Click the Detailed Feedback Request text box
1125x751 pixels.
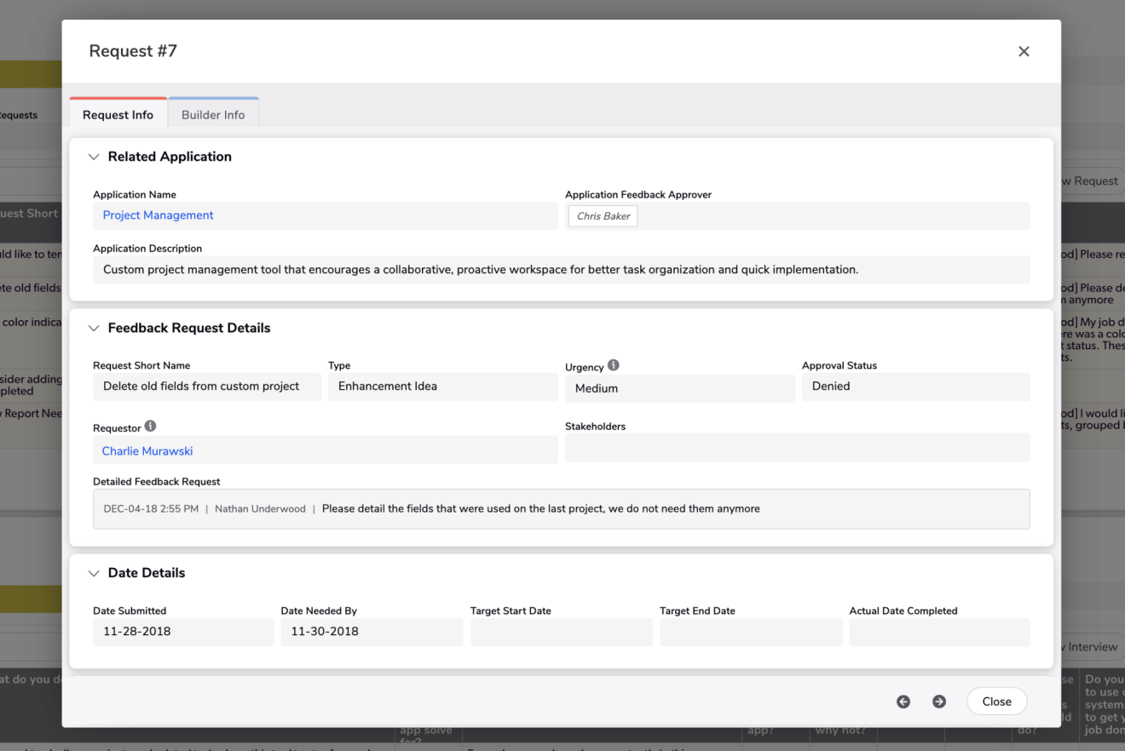pos(561,509)
